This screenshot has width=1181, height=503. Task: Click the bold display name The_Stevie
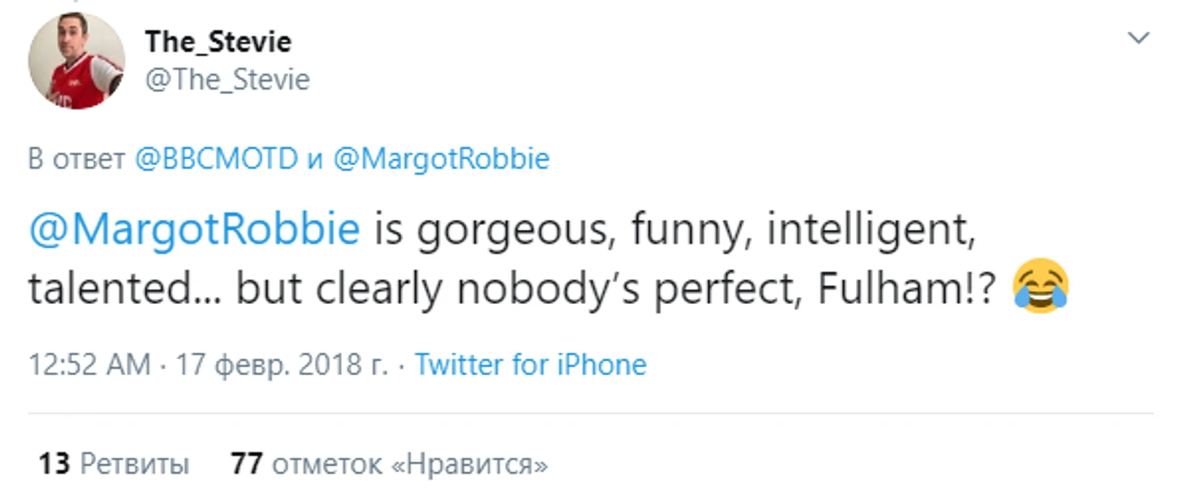[x=218, y=41]
